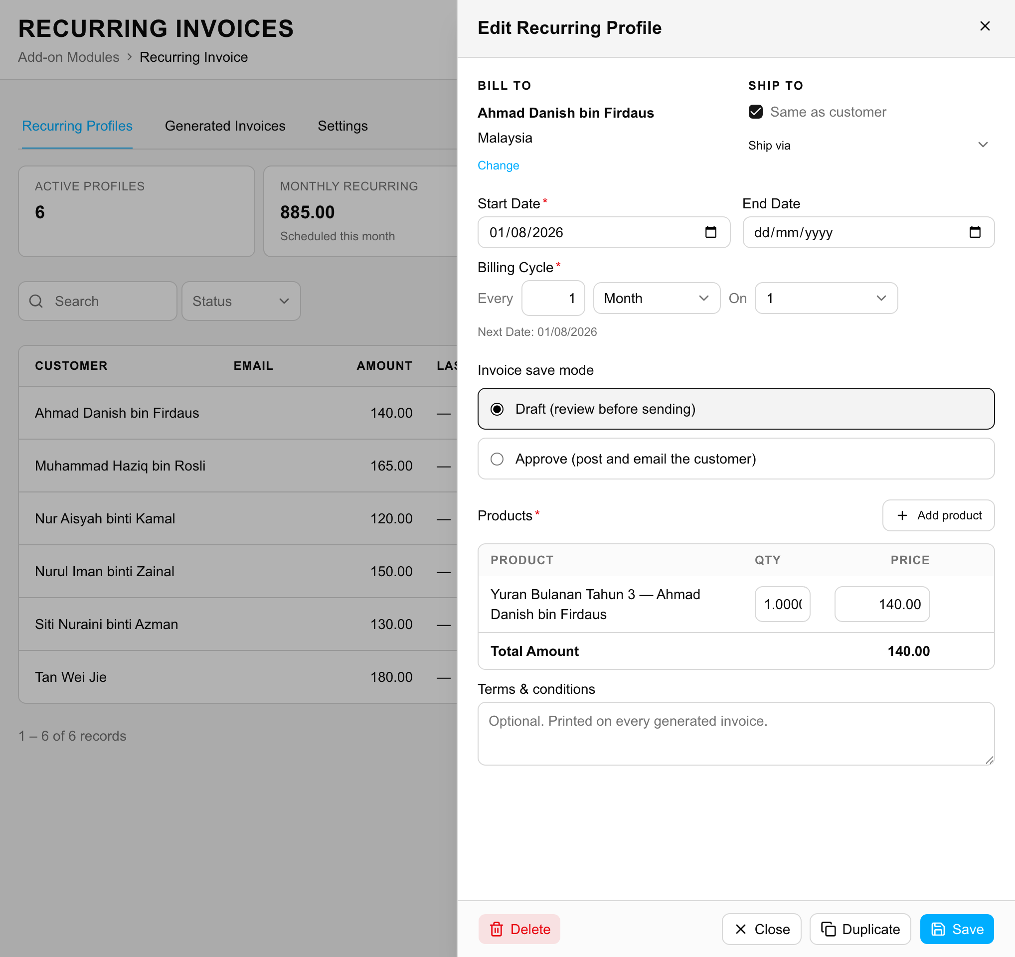Close the Edit Recurring Profile panel with X icon
Screen dimensions: 1015x957
click(x=985, y=26)
